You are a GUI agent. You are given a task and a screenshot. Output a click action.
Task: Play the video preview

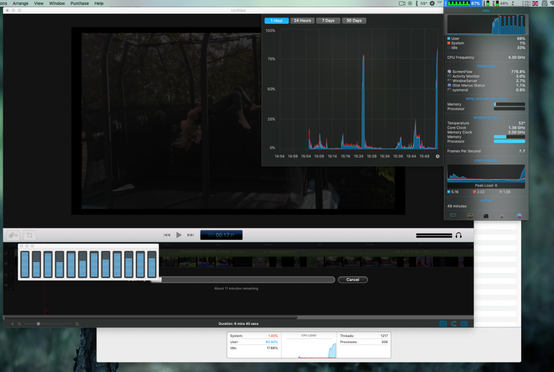pyautogui.click(x=179, y=235)
